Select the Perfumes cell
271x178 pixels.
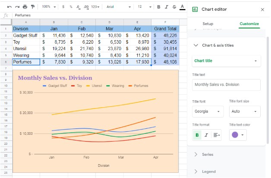26,62
